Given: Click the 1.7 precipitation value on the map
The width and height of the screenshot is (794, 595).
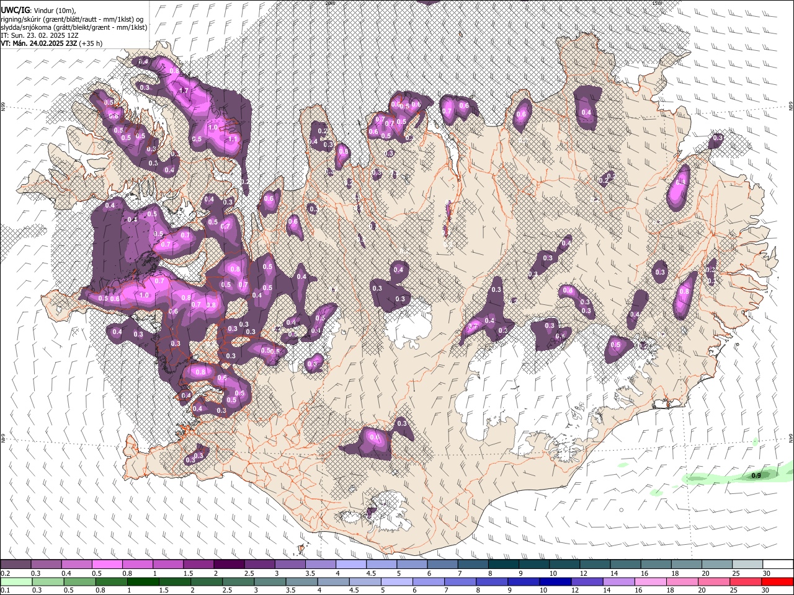Looking at the screenshot, I should pos(183,91).
